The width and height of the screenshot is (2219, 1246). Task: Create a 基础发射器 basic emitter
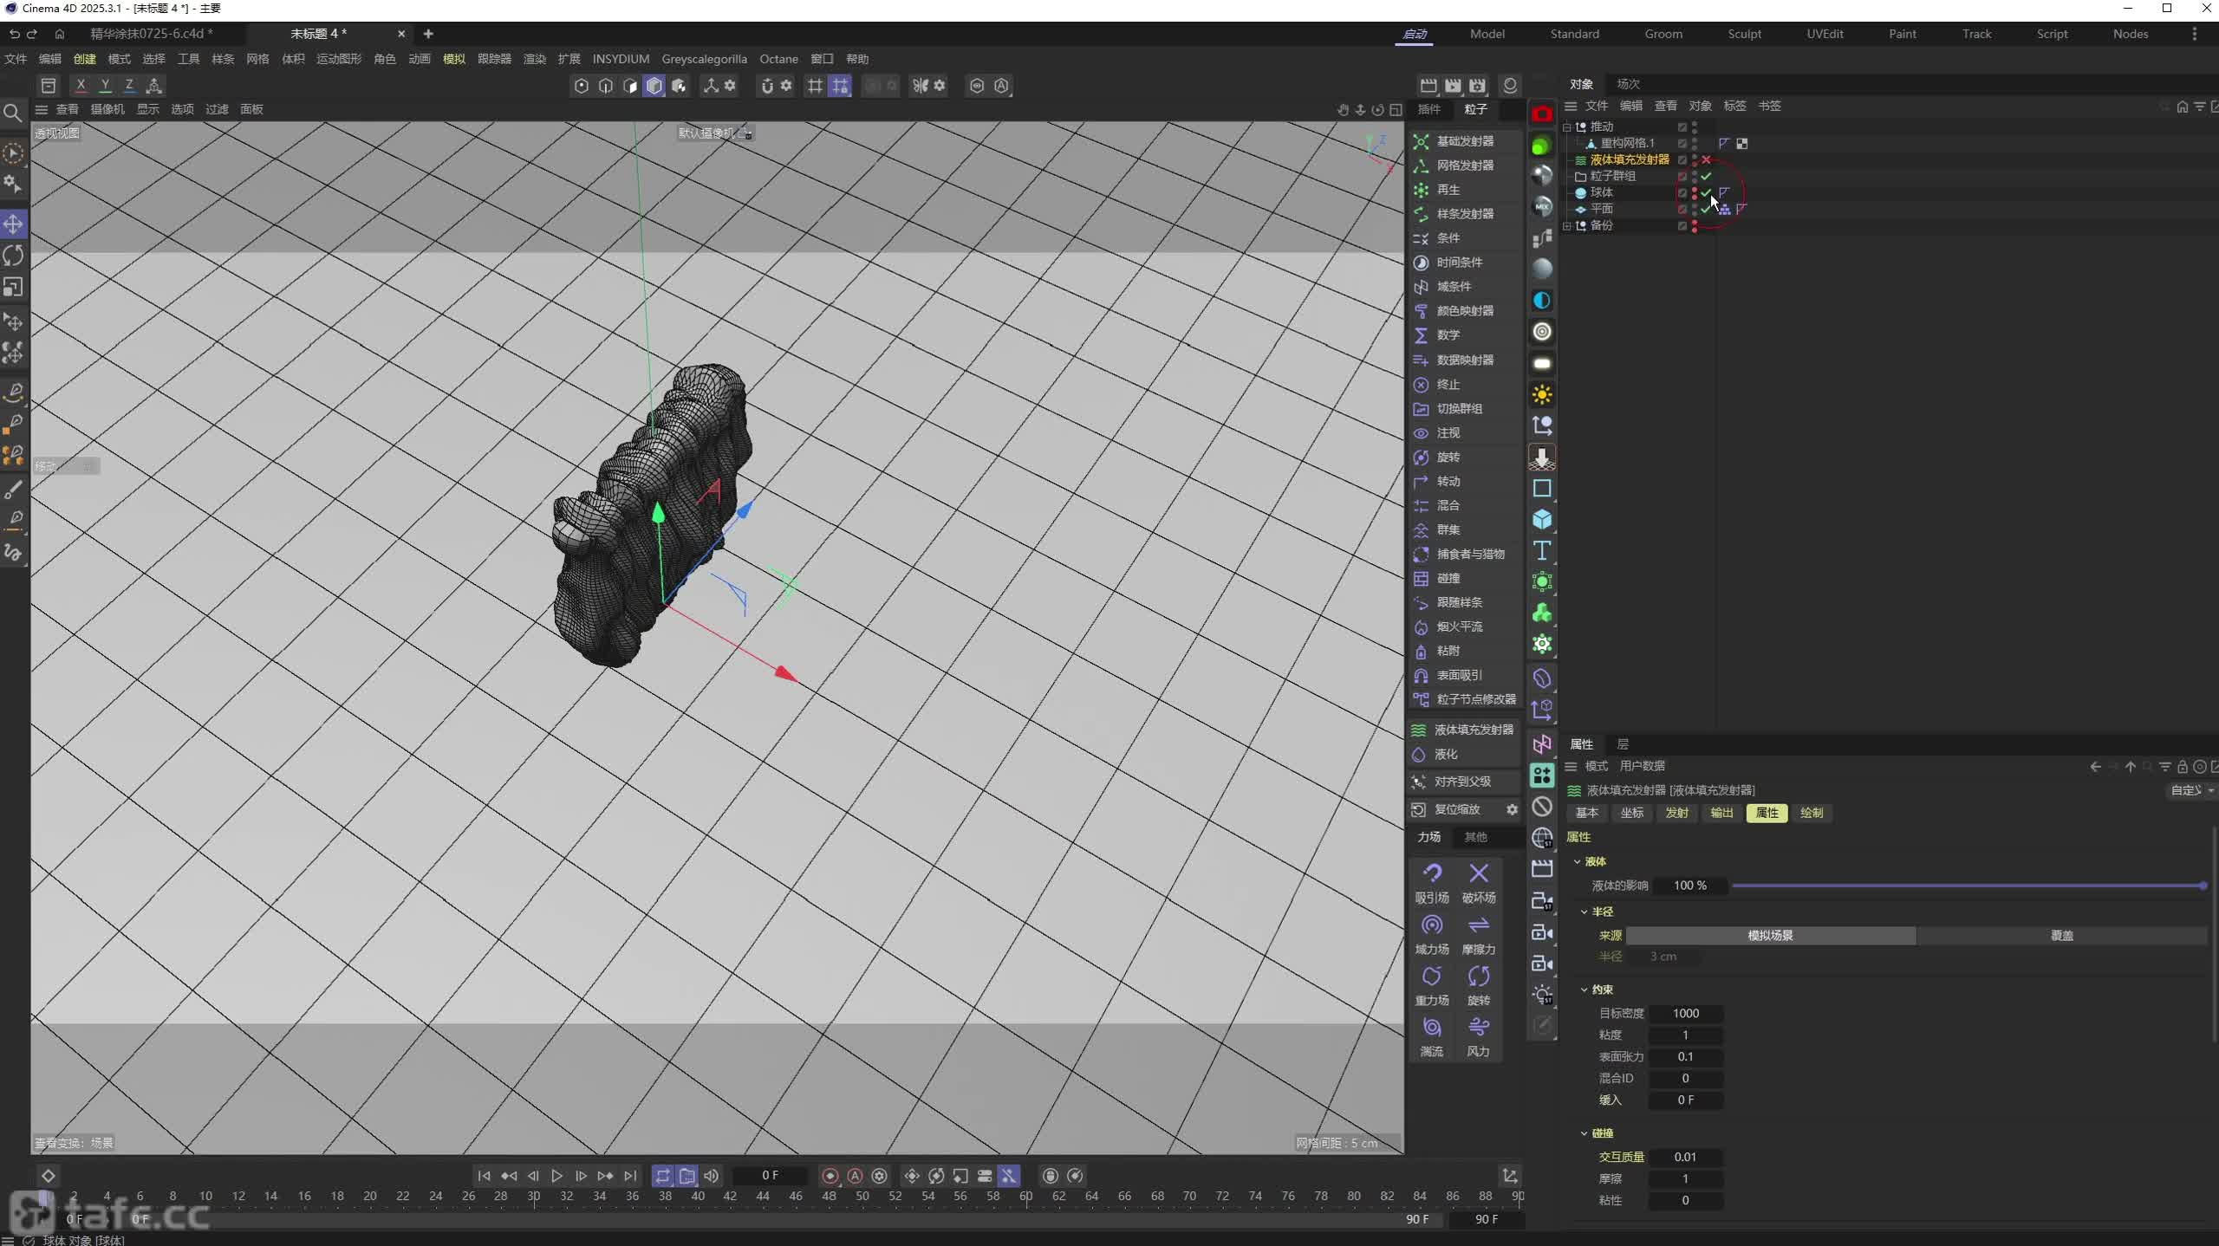coord(1464,141)
